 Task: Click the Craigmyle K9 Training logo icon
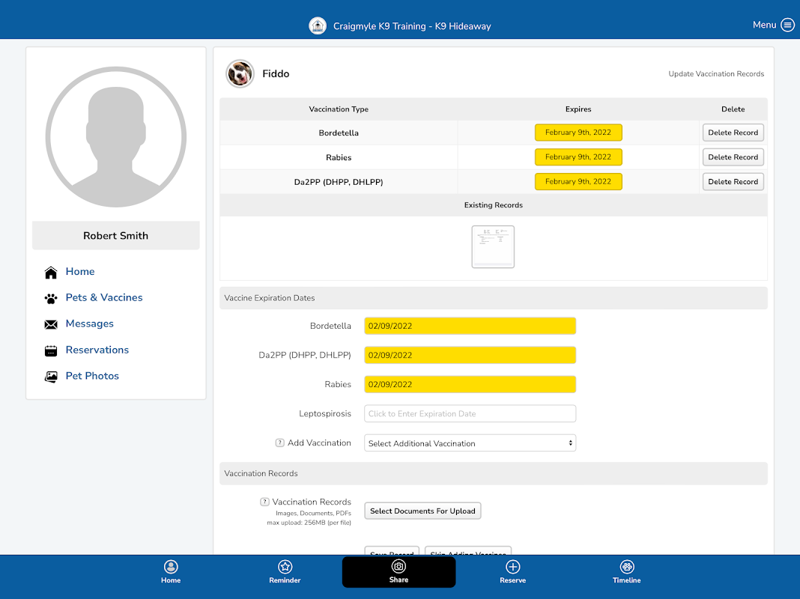coord(318,25)
